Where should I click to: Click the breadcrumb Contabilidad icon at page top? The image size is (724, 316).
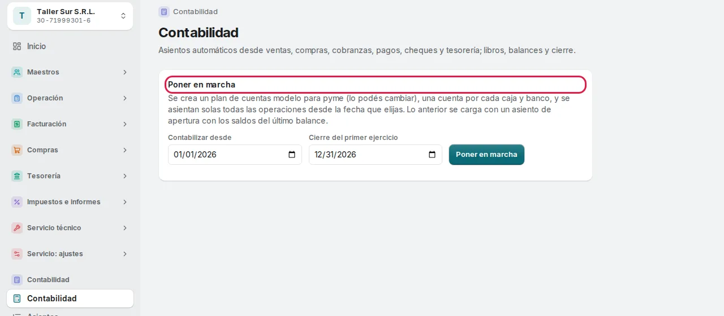pyautogui.click(x=164, y=12)
